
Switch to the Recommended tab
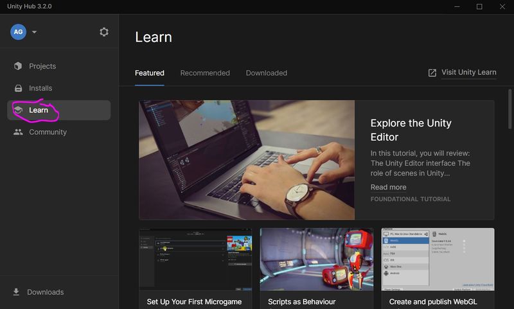[205, 73]
